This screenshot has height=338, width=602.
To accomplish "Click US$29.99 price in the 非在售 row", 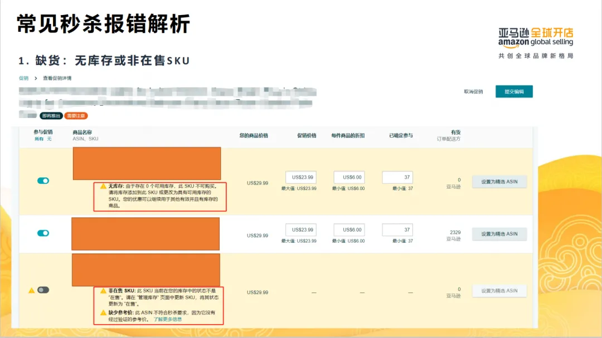I will coord(257,292).
